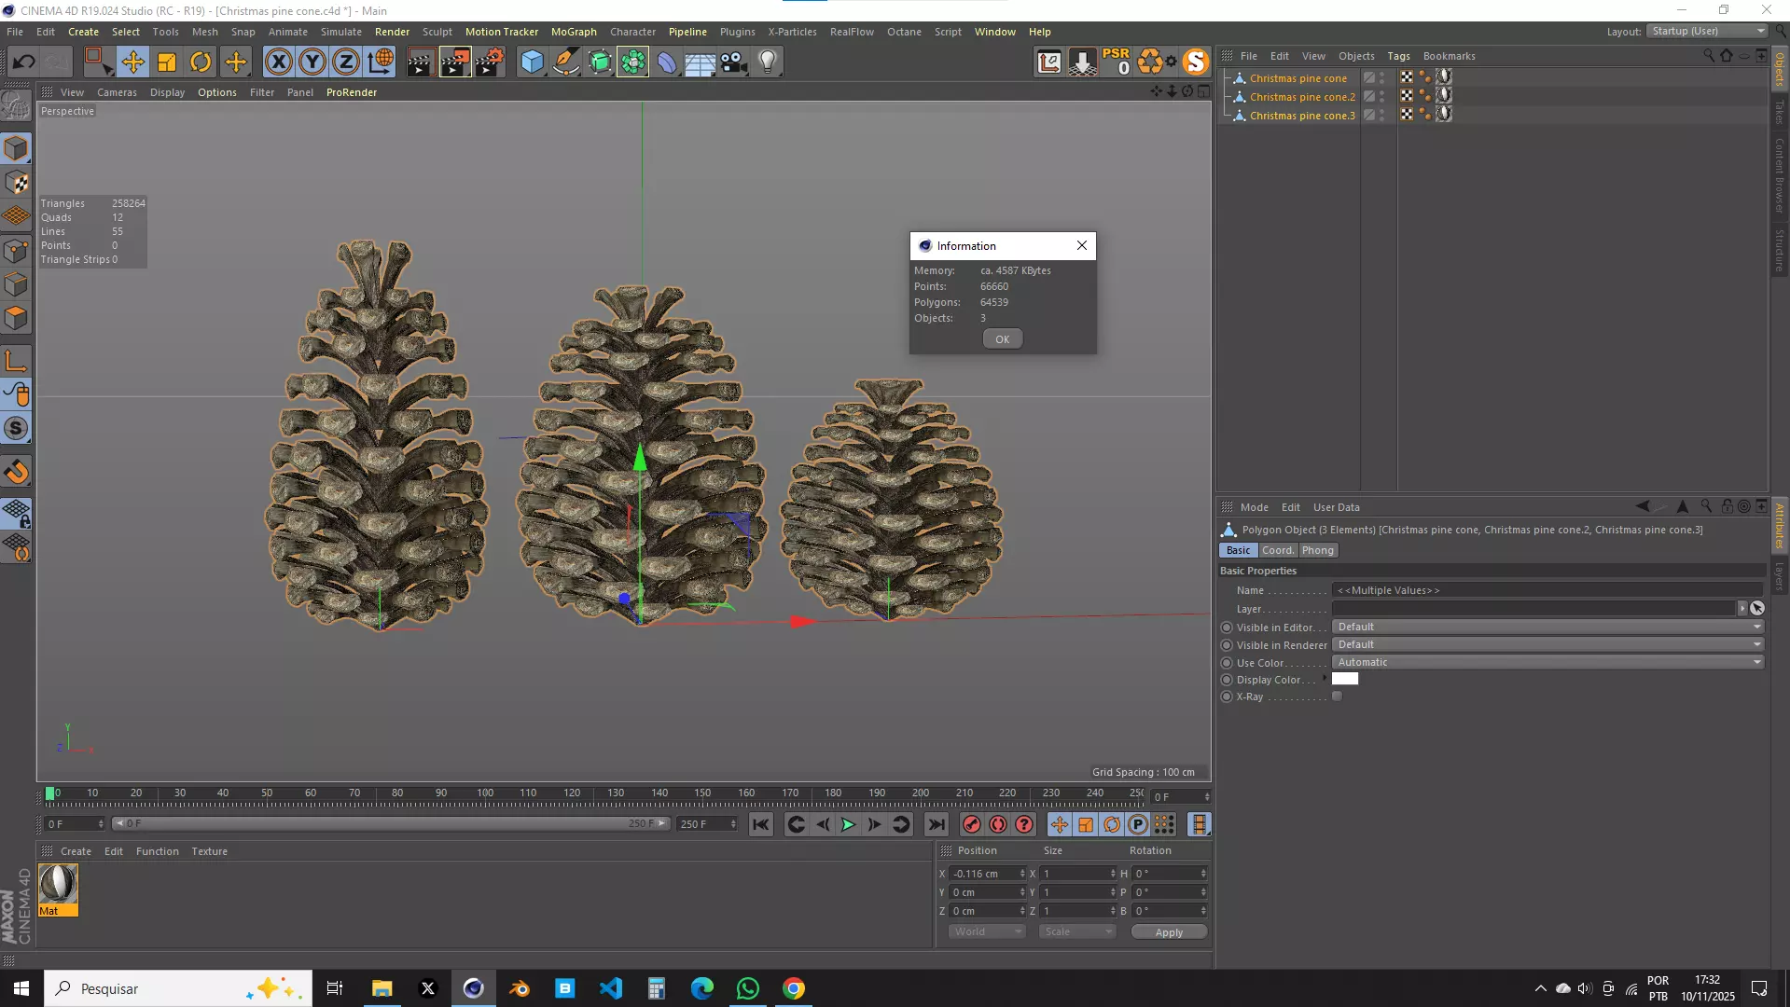
Task: Click the Apply button in coordinates
Action: click(1169, 932)
